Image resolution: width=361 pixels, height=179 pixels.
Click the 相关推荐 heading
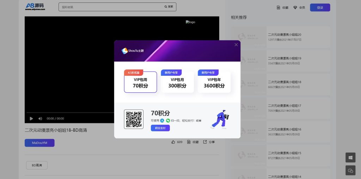pyautogui.click(x=239, y=18)
